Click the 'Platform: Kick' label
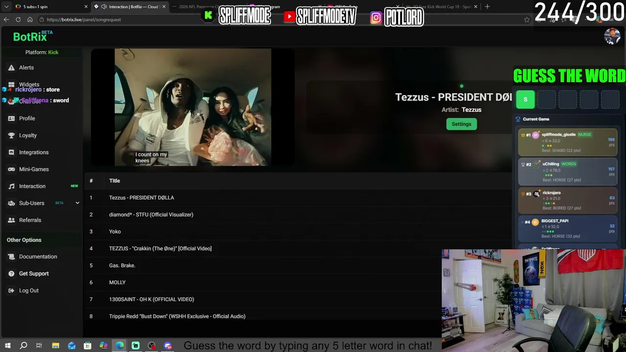The width and height of the screenshot is (626, 352). coord(42,52)
